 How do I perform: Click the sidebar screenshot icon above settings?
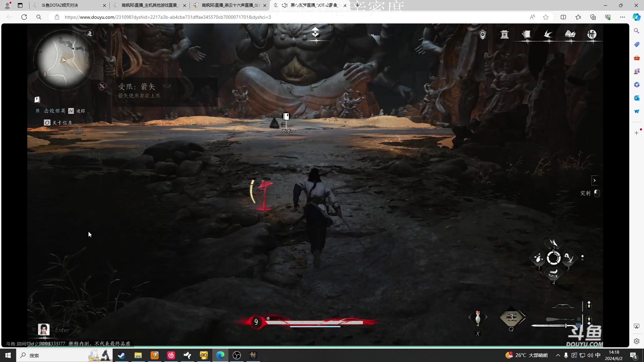tap(637, 326)
